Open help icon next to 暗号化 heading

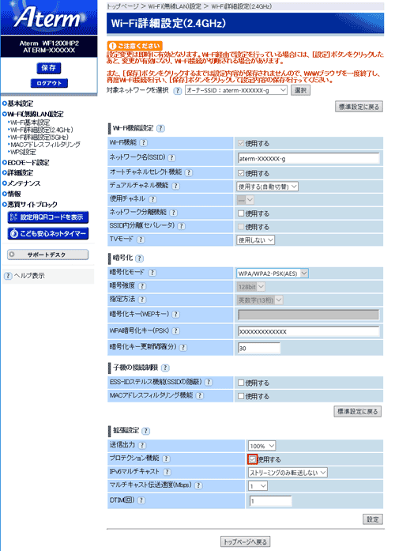click(x=139, y=259)
